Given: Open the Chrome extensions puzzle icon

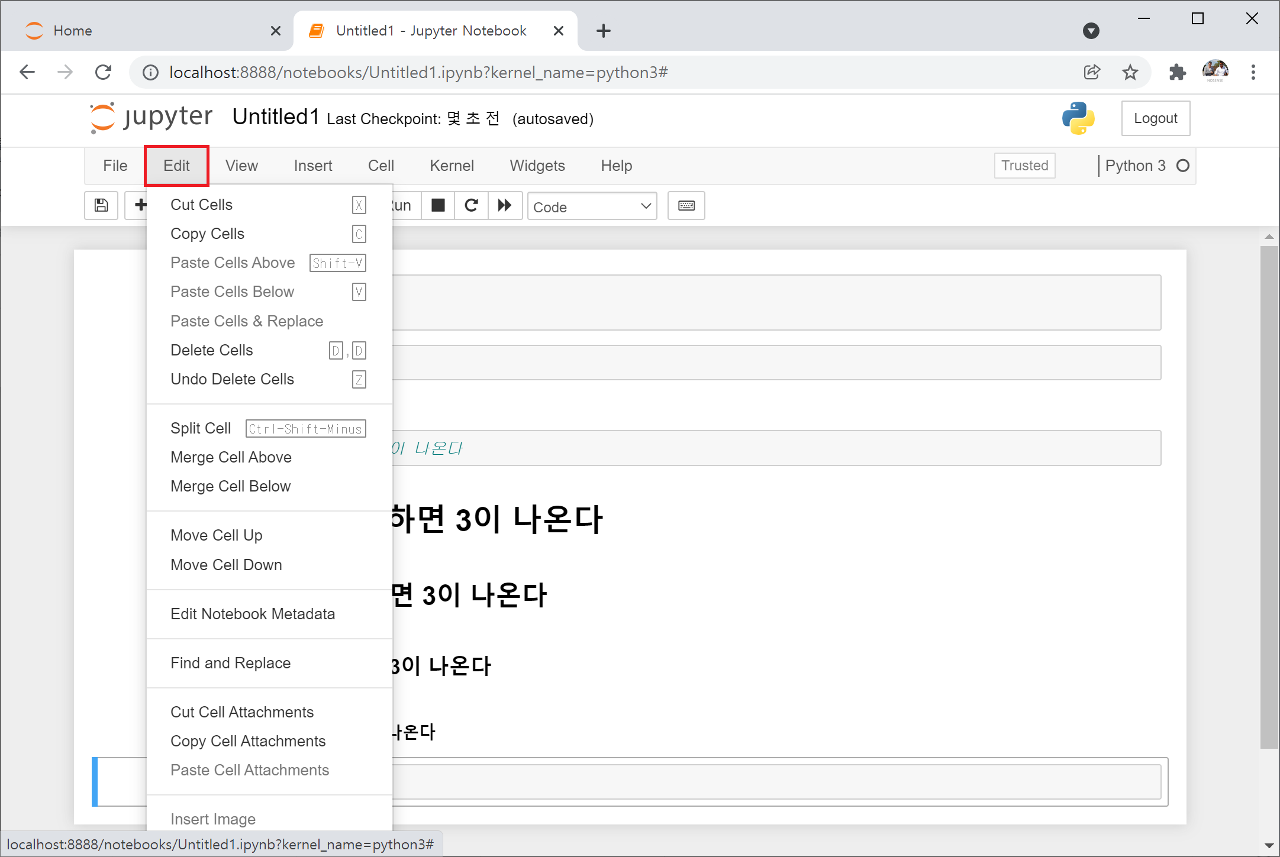Looking at the screenshot, I should pos(1177,72).
